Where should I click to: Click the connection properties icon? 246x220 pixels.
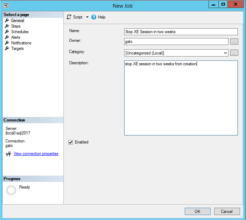(x=9, y=154)
